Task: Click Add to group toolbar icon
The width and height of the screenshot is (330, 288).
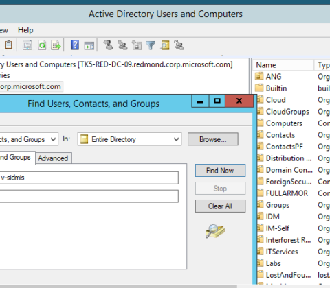Action: tap(179, 45)
